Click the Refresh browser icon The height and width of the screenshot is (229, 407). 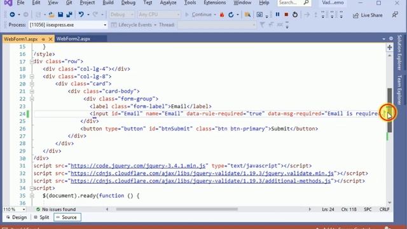pos(231,15)
